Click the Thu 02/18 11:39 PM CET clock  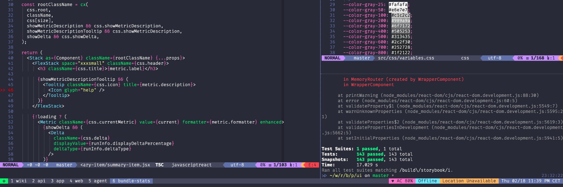(531, 181)
